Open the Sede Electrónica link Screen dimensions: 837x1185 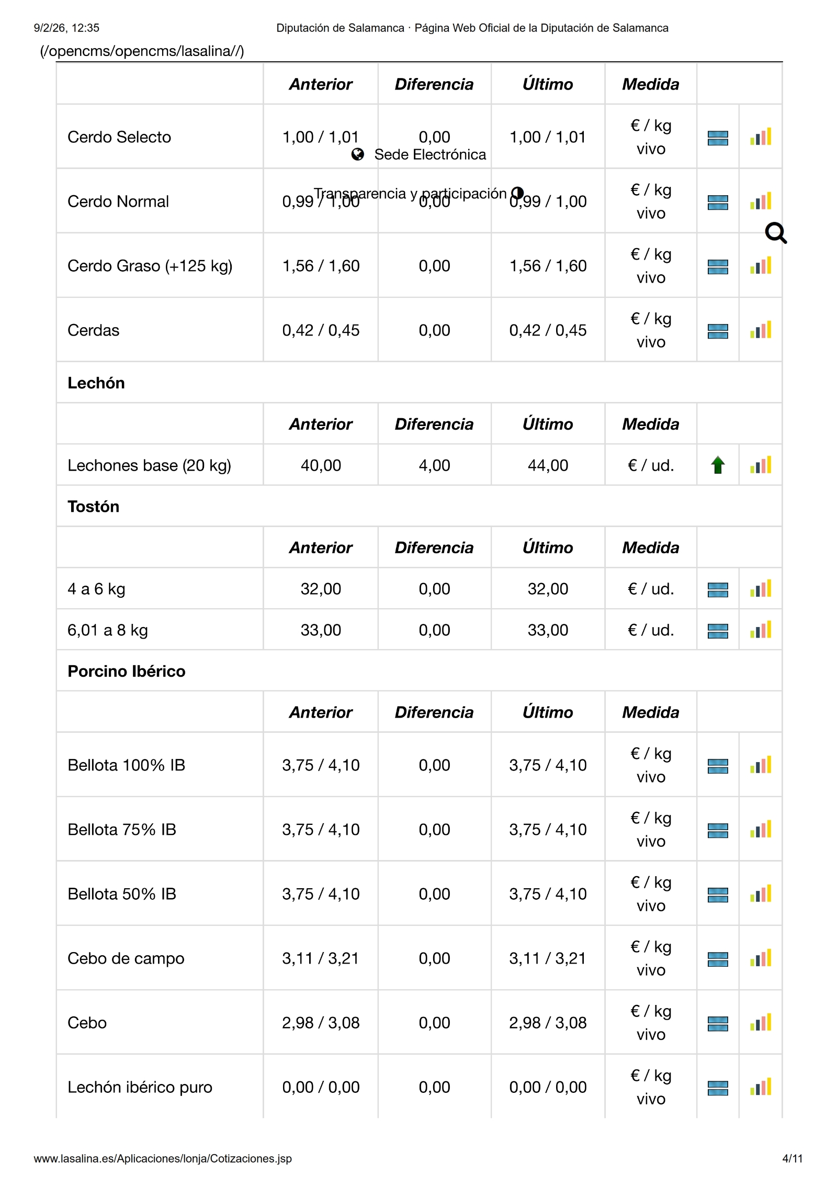(430, 154)
